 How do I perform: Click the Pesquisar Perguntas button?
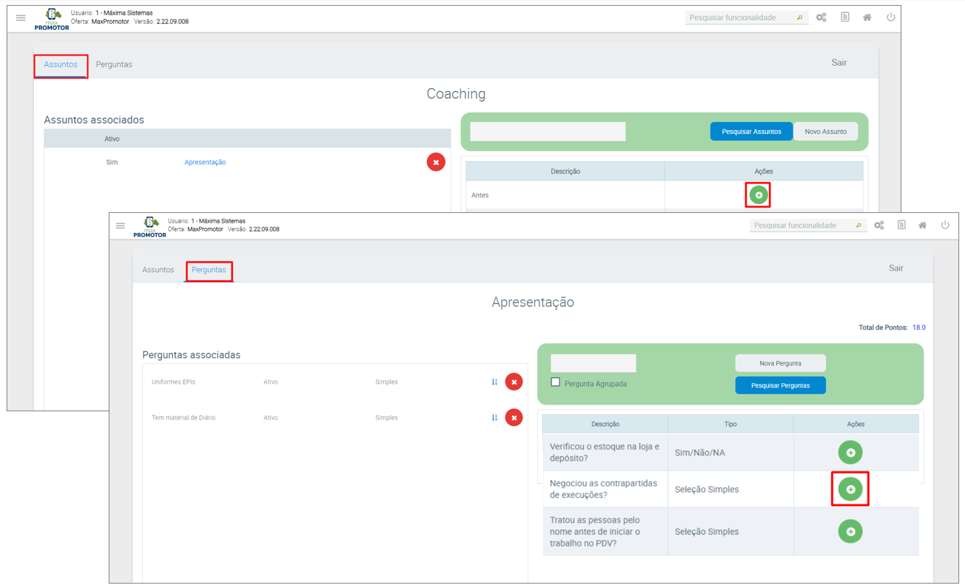780,385
